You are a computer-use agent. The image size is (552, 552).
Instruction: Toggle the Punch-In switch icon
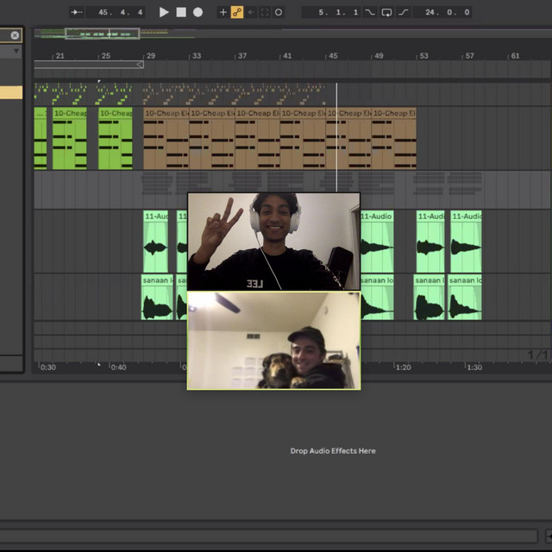pyautogui.click(x=370, y=12)
